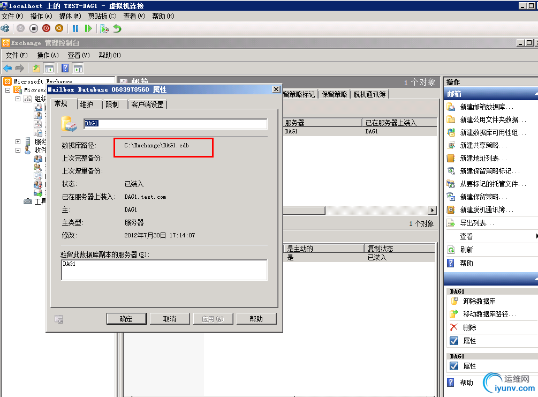Screen dimensions: 538x397
Task: Pause the virtual machine
Action: coord(75,28)
